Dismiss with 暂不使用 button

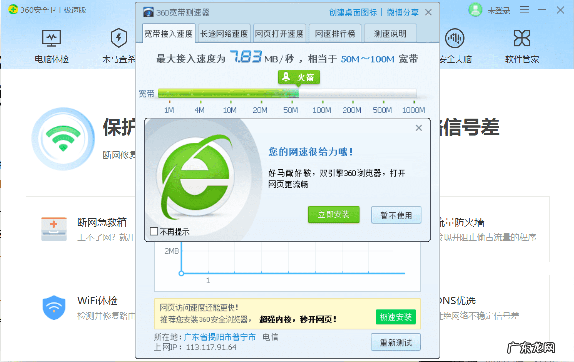tap(396, 214)
